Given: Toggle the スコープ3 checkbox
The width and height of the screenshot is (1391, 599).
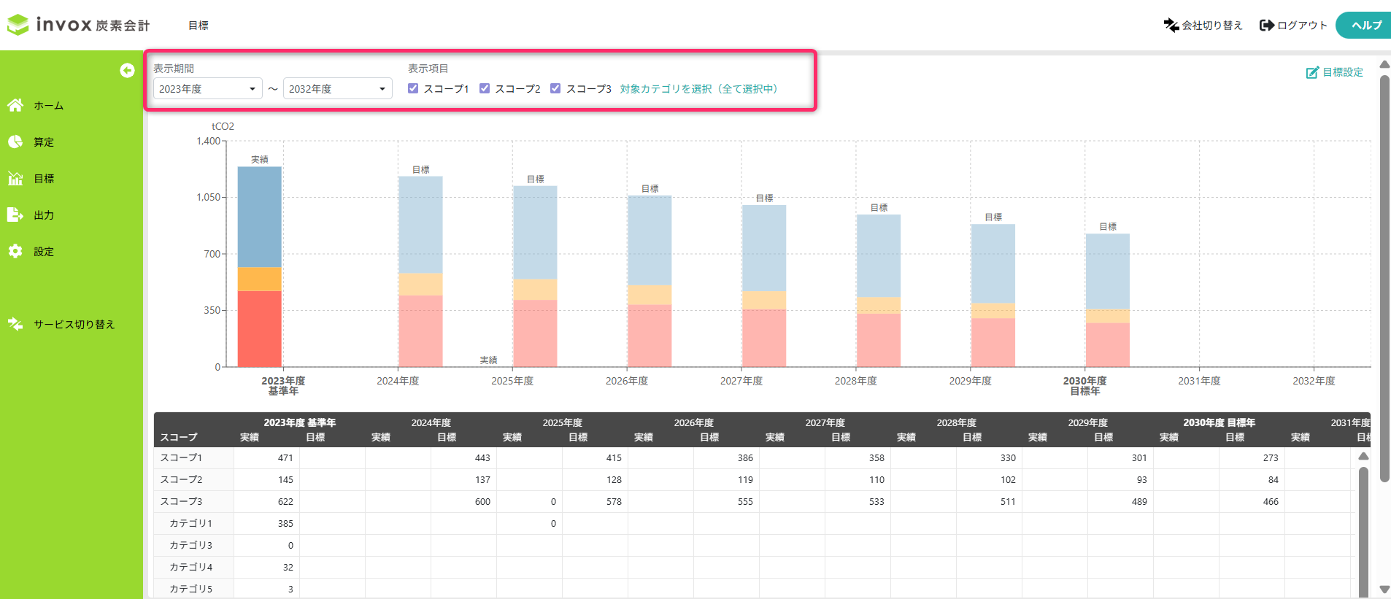Looking at the screenshot, I should tap(555, 88).
